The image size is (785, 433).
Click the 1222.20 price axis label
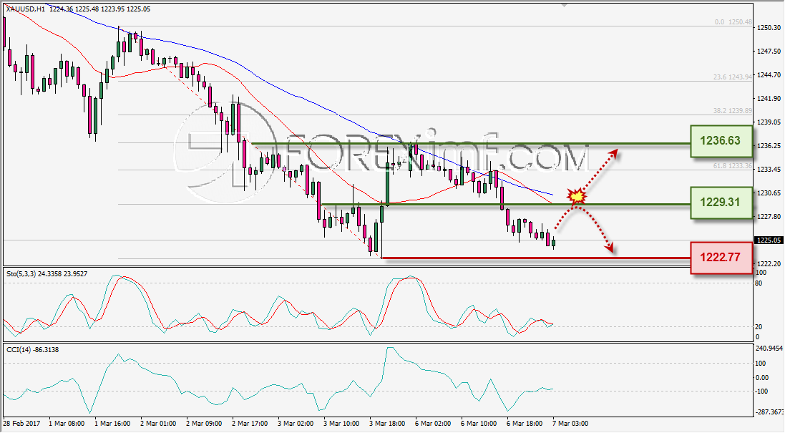[769, 264]
